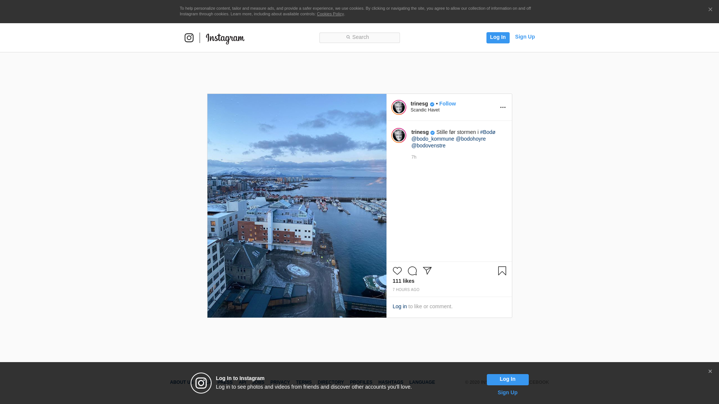Viewport: 719px width, 404px height.
Task: Open the three-dot more options menu
Action: coord(503,107)
